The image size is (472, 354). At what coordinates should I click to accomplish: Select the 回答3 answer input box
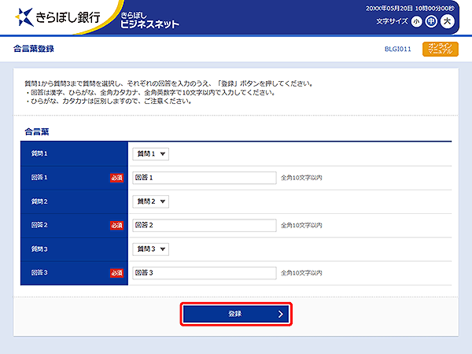point(205,273)
